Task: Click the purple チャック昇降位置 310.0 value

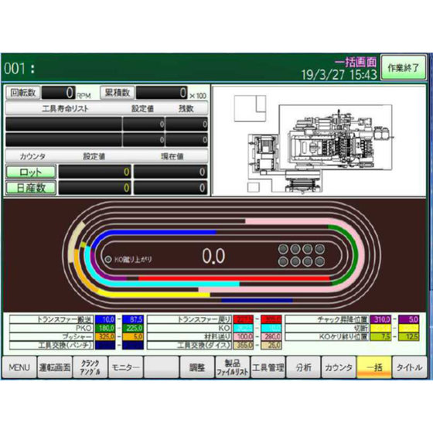Action: click(380, 319)
